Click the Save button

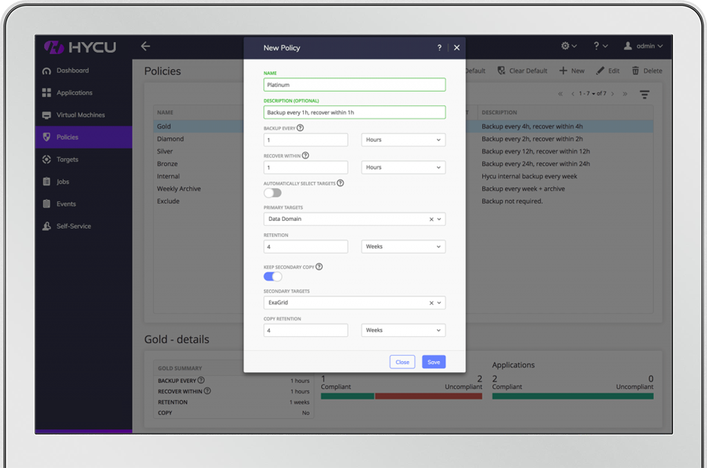click(x=434, y=362)
